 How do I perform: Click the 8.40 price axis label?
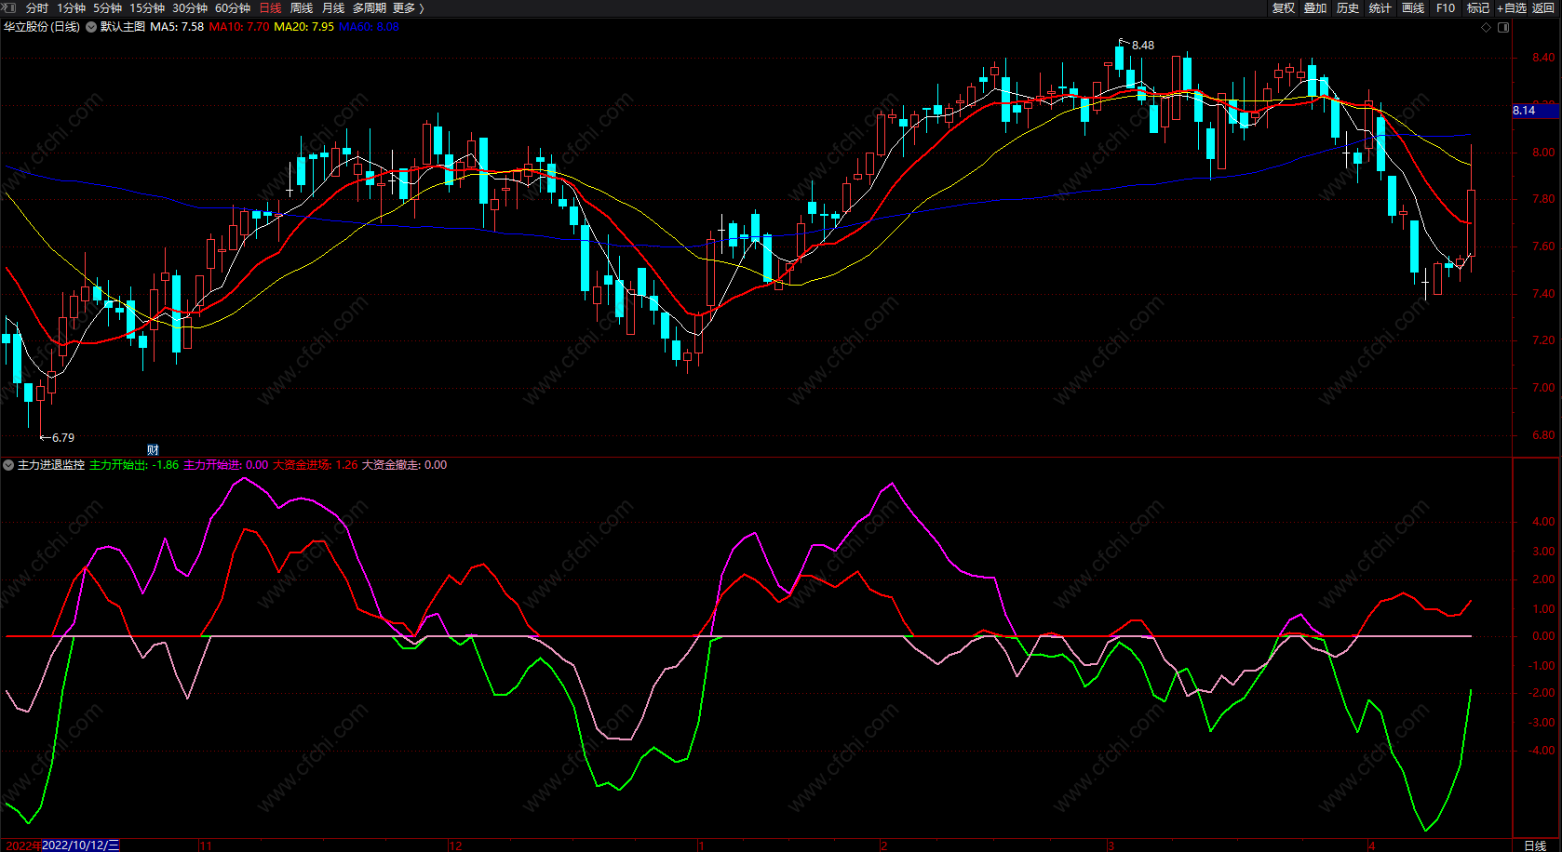1543,58
